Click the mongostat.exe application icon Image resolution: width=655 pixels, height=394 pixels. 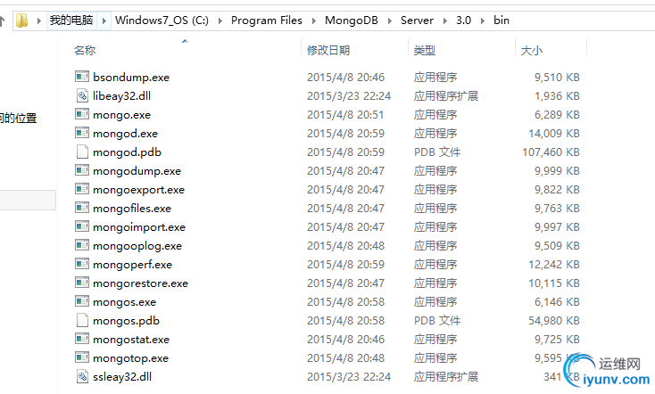pos(82,339)
